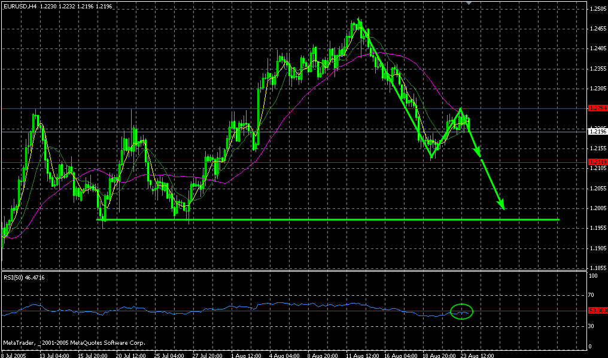Click the 23 Aug 12:00 time label
Screen dimensions: 608x358
(476, 355)
